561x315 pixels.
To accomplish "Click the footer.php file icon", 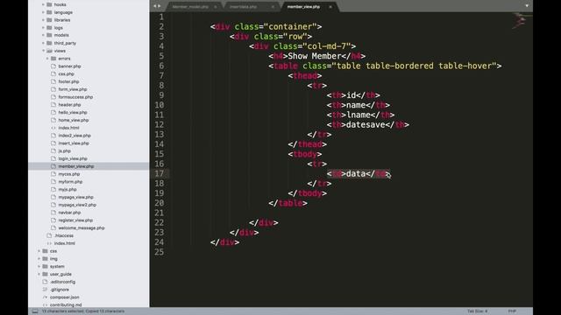I will point(53,81).
